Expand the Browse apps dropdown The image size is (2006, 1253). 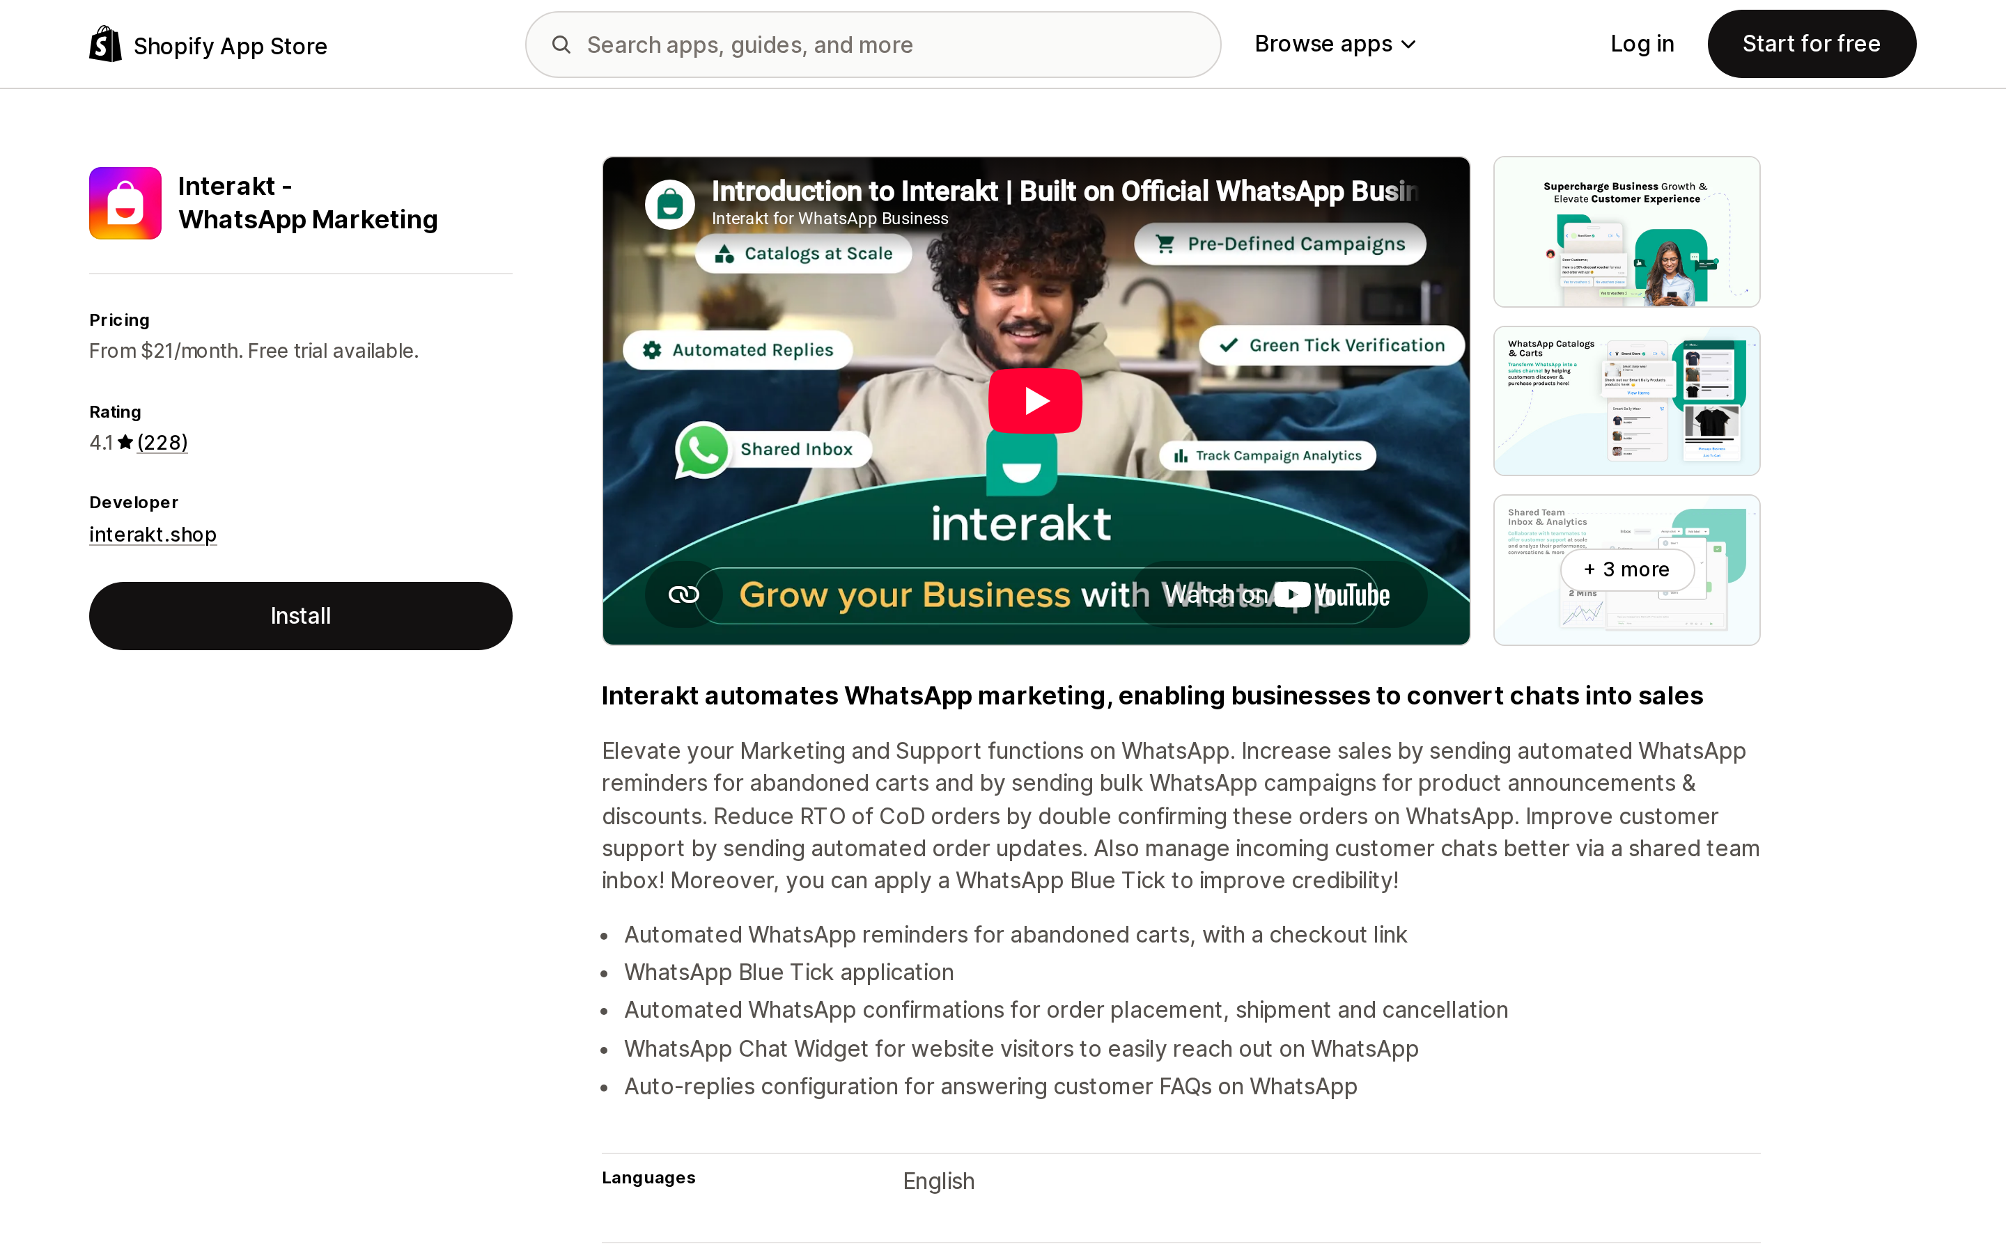(x=1335, y=44)
